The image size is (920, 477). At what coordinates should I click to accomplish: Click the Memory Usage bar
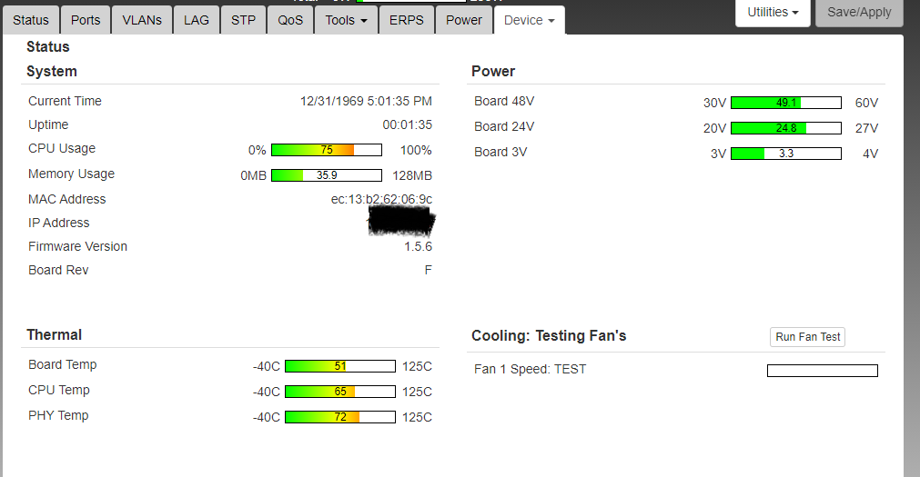coord(326,175)
